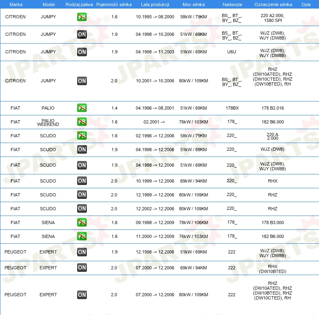Select the date range 12.1999 -> 12.2006
The image size is (319, 315).
tap(155, 195)
